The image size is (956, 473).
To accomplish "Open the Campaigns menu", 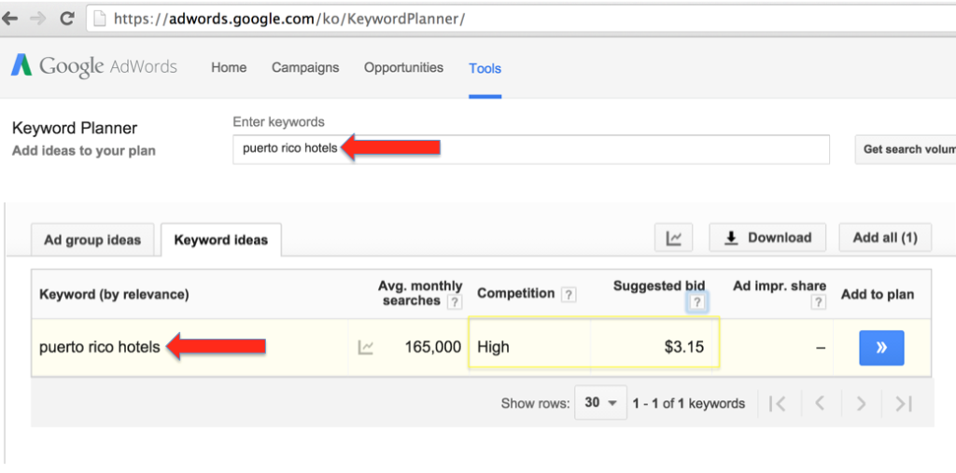I will pyautogui.click(x=305, y=68).
